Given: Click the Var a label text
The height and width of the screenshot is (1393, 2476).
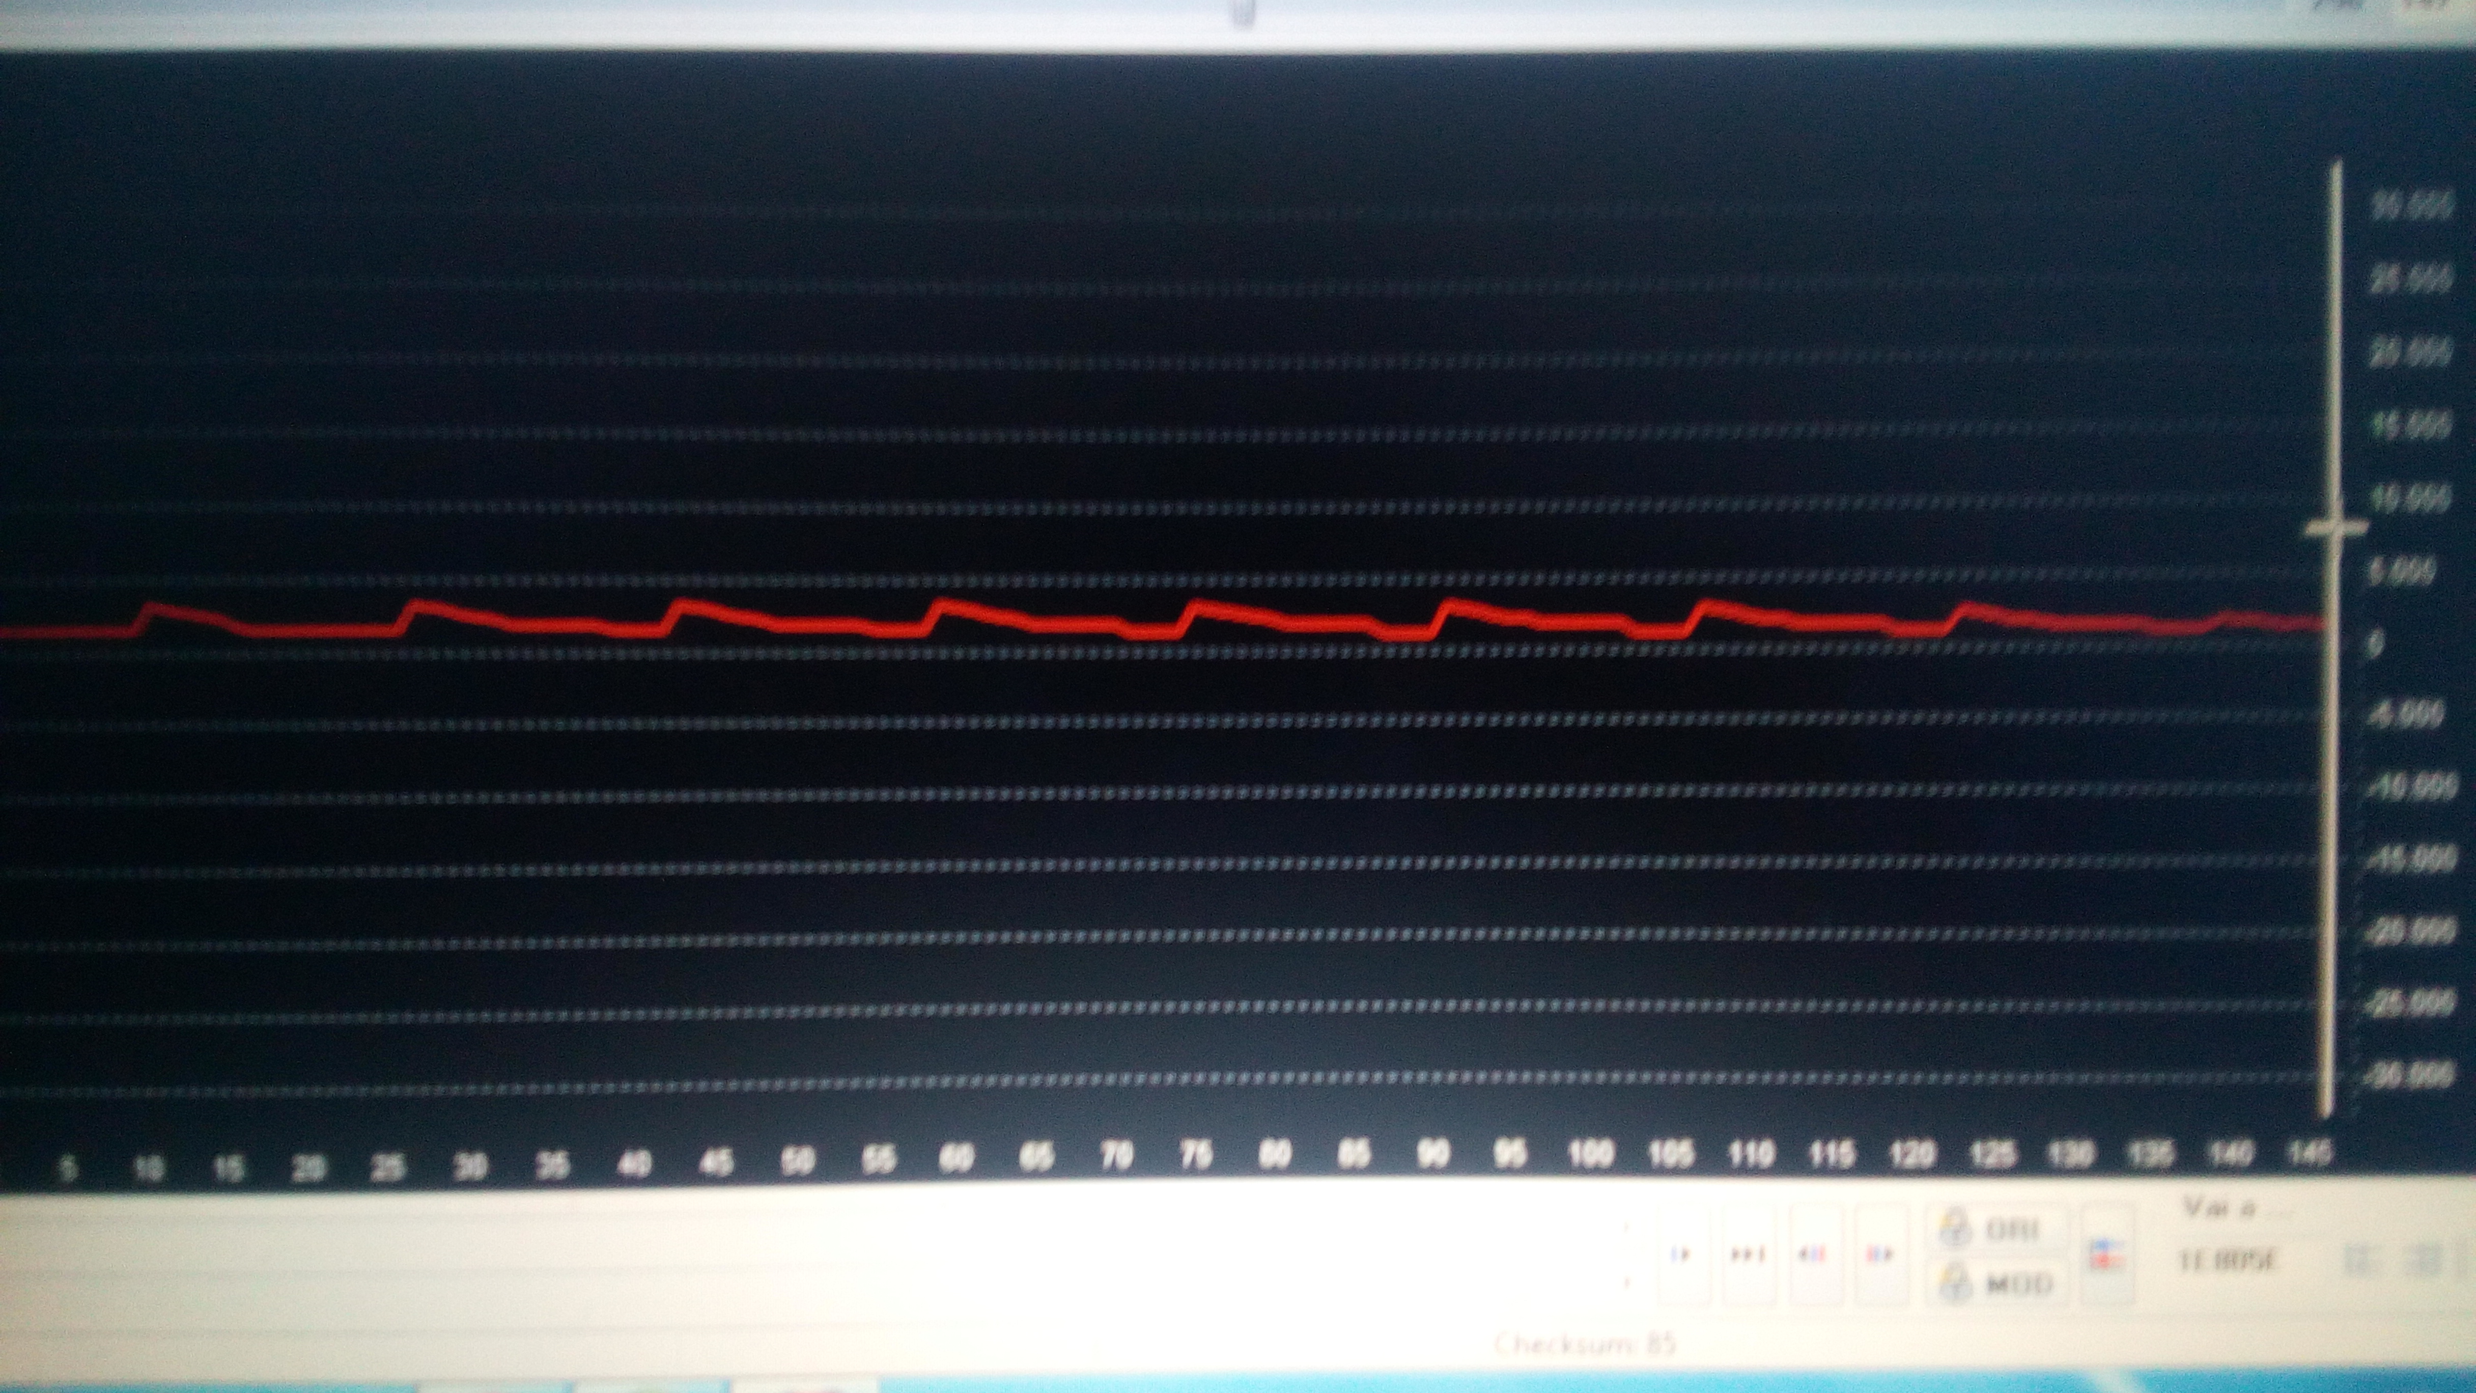Looking at the screenshot, I should coord(2218,1208).
